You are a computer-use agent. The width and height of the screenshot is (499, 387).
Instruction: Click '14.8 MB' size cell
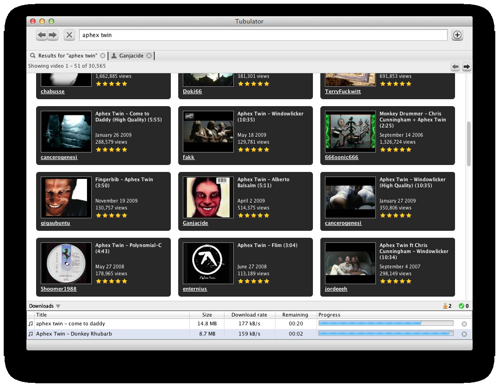207,324
